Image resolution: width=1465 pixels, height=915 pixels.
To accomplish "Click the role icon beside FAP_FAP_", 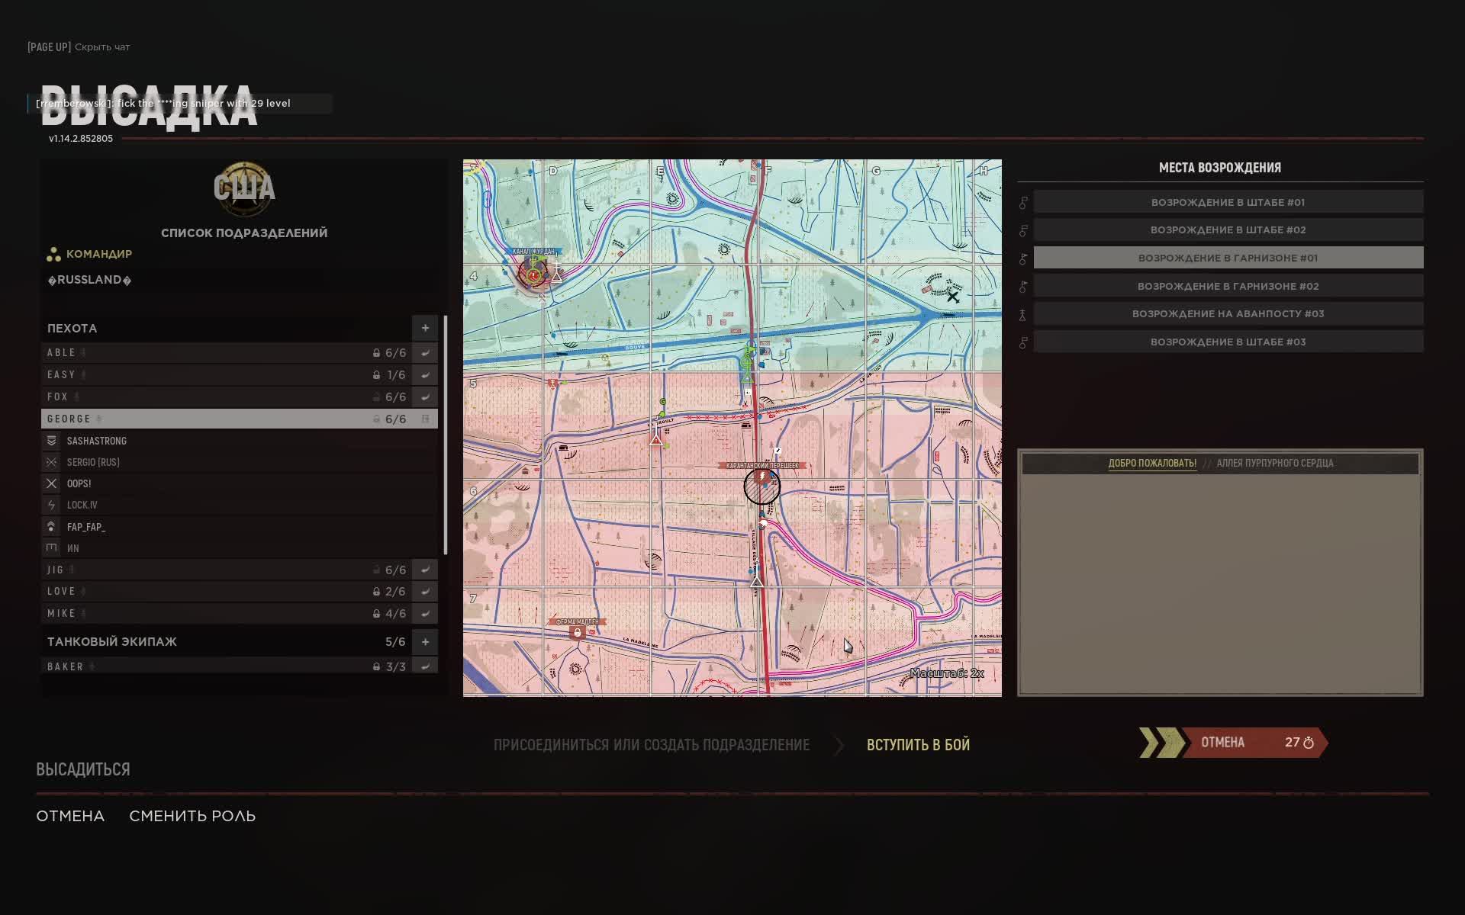I will click(52, 527).
